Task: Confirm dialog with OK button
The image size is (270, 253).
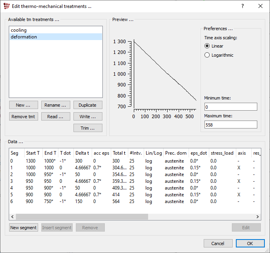Action: 250,243
